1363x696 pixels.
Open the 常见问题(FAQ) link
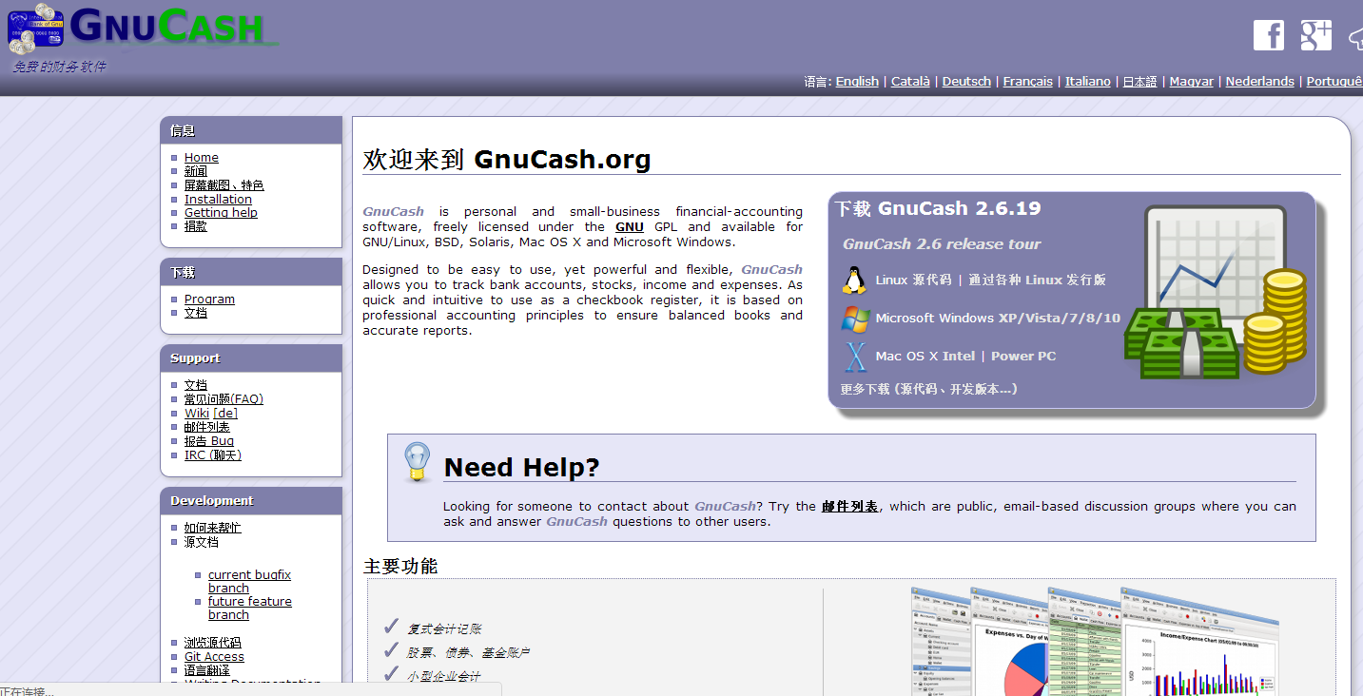[x=224, y=399]
